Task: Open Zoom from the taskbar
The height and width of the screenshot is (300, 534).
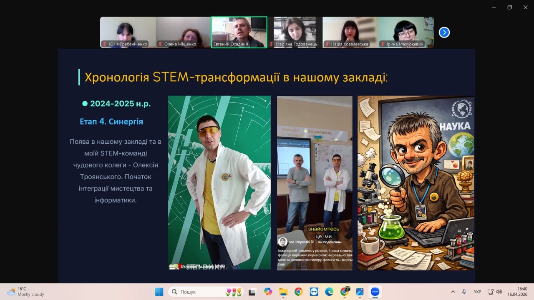Action: (375, 292)
